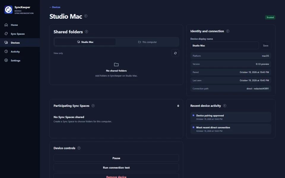The image size is (285, 178).
Task: Go back via the Devices link
Action: pyautogui.click(x=55, y=7)
